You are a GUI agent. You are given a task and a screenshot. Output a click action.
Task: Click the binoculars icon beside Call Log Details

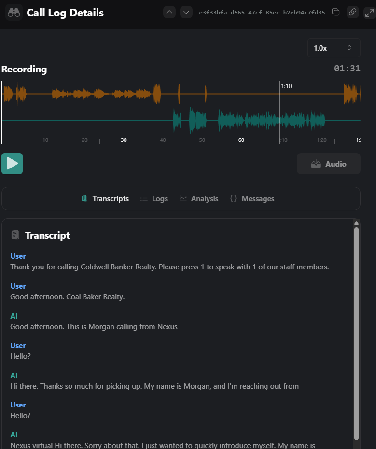click(14, 13)
